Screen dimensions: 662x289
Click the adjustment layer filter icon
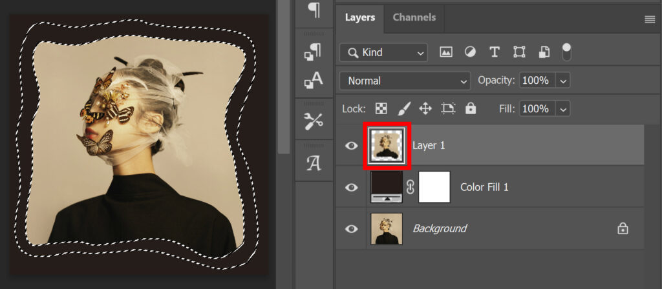point(470,52)
